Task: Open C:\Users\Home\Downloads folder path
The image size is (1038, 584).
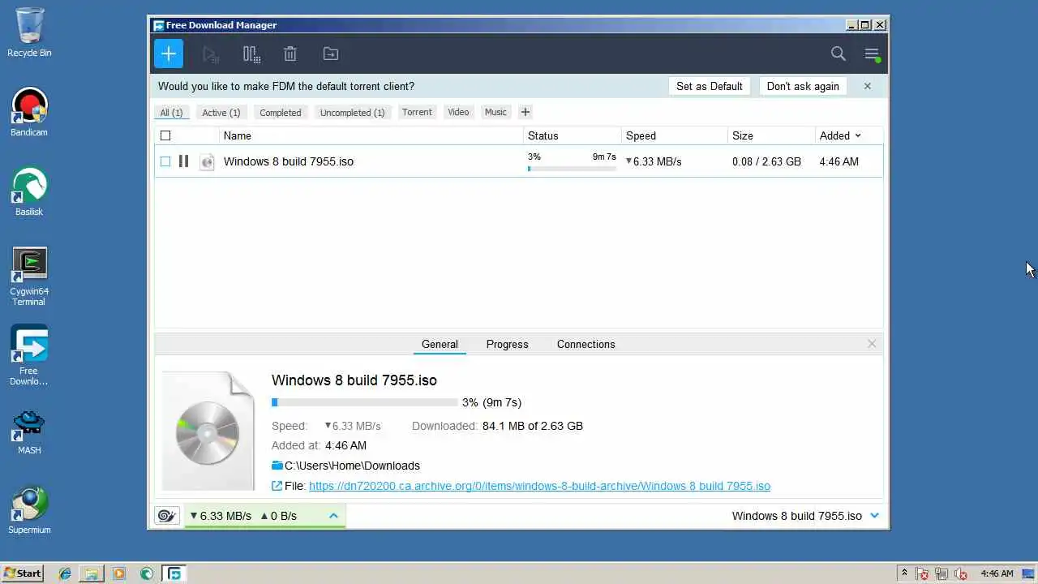Action: (352, 466)
